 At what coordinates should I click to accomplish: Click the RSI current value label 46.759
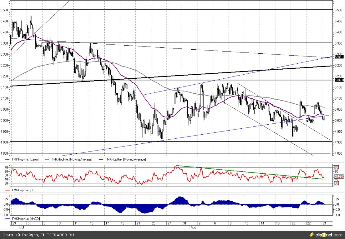tap(339, 177)
